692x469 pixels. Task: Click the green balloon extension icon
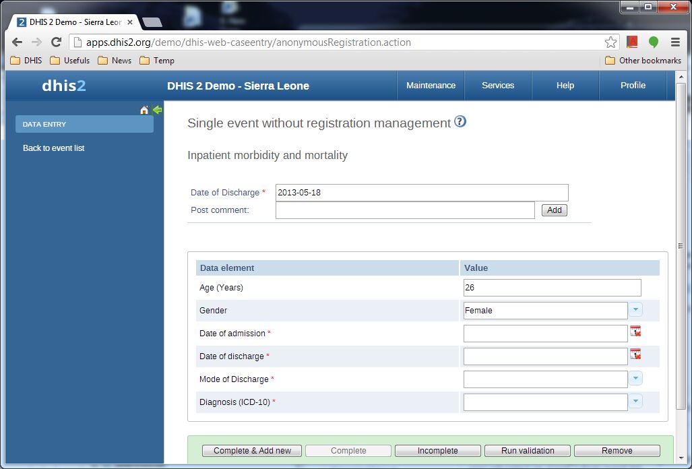[x=654, y=42]
